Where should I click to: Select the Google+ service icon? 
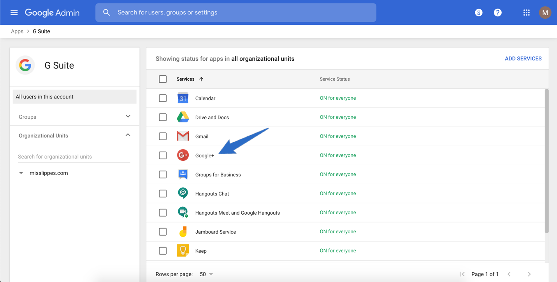(183, 155)
